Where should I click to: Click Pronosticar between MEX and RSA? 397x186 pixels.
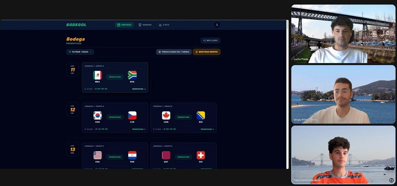(x=115, y=77)
